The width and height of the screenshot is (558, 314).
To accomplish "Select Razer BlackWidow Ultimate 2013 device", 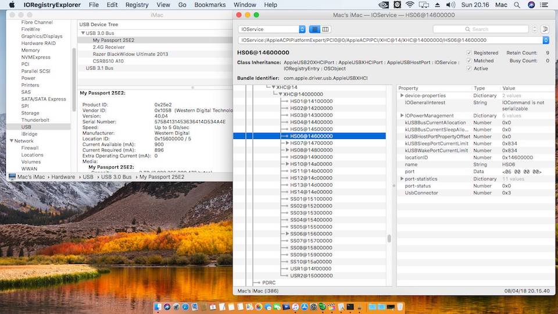I will [x=130, y=54].
